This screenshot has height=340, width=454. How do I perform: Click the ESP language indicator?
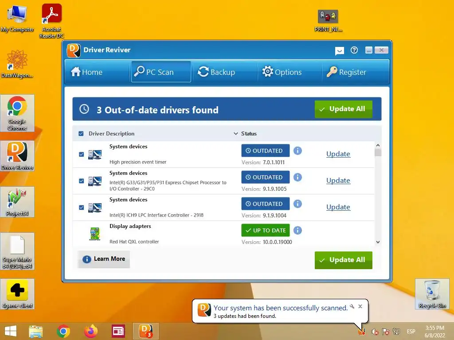(x=411, y=332)
